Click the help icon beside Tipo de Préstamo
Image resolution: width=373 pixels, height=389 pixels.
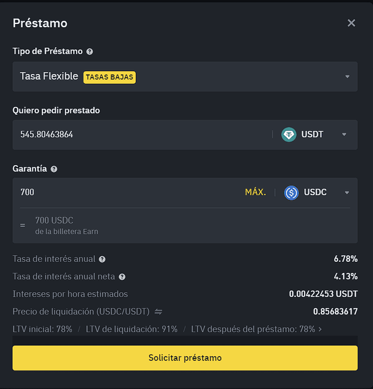[90, 52]
